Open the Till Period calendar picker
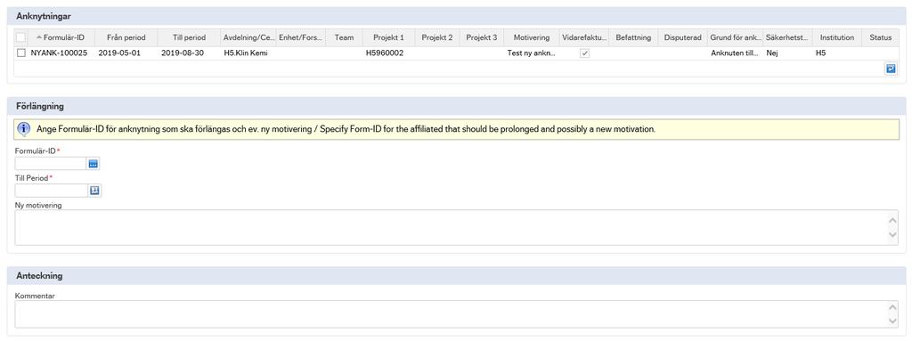 click(94, 191)
